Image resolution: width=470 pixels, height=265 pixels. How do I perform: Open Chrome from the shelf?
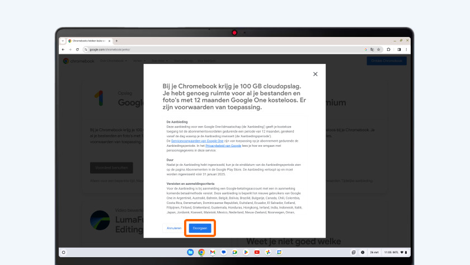(x=201, y=253)
